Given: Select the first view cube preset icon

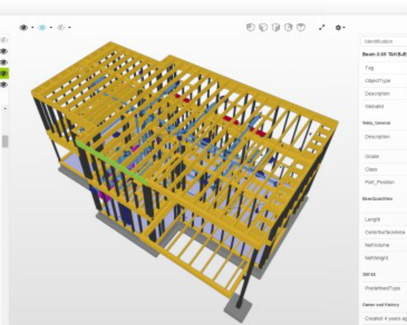Looking at the screenshot, I should (251, 28).
